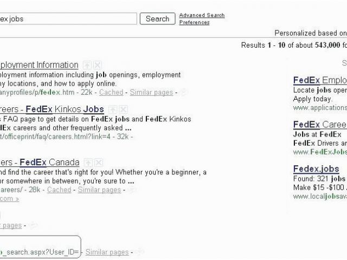Promote the FedEx Kinkos Jobs result

[113, 109]
